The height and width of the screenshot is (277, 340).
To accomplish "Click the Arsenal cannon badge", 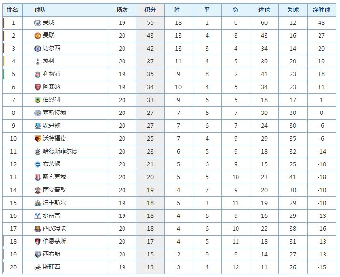I will coord(38,87).
